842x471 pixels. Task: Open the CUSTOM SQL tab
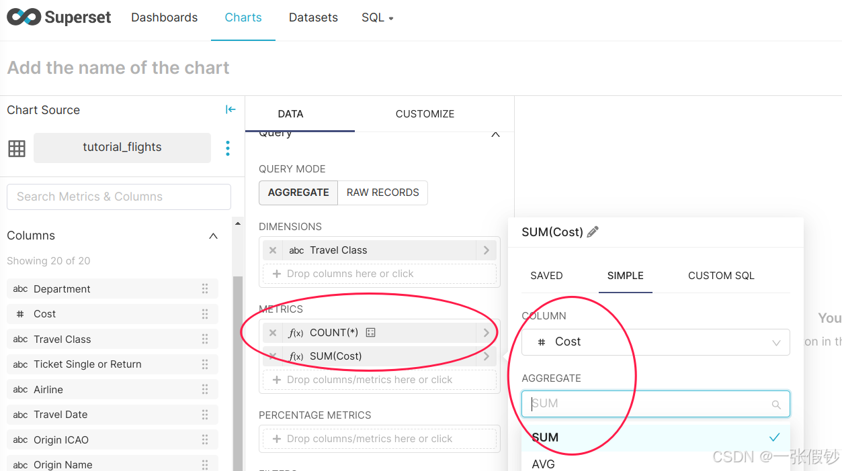[x=720, y=276]
